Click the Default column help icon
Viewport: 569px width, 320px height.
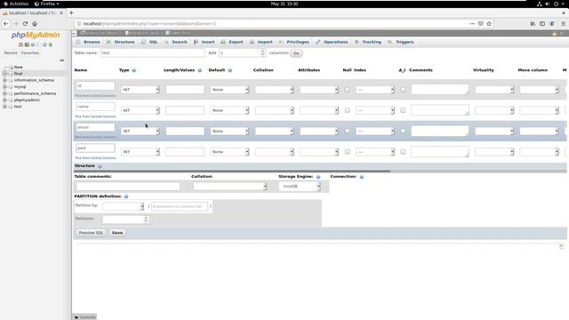point(230,70)
